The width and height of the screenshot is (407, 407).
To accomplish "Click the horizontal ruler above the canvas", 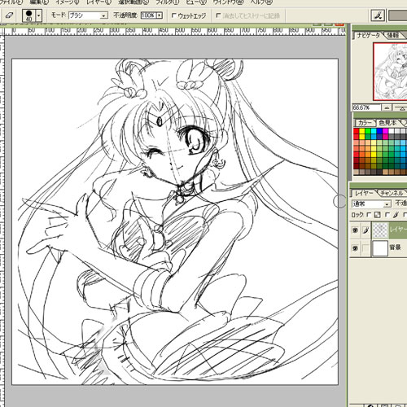I will coord(175,31).
